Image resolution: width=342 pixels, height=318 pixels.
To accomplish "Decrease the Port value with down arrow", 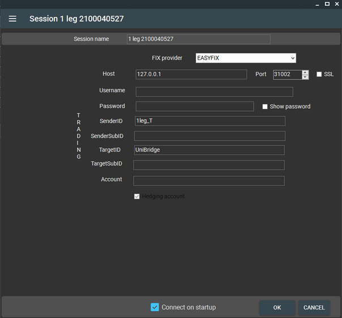I will pos(305,77).
